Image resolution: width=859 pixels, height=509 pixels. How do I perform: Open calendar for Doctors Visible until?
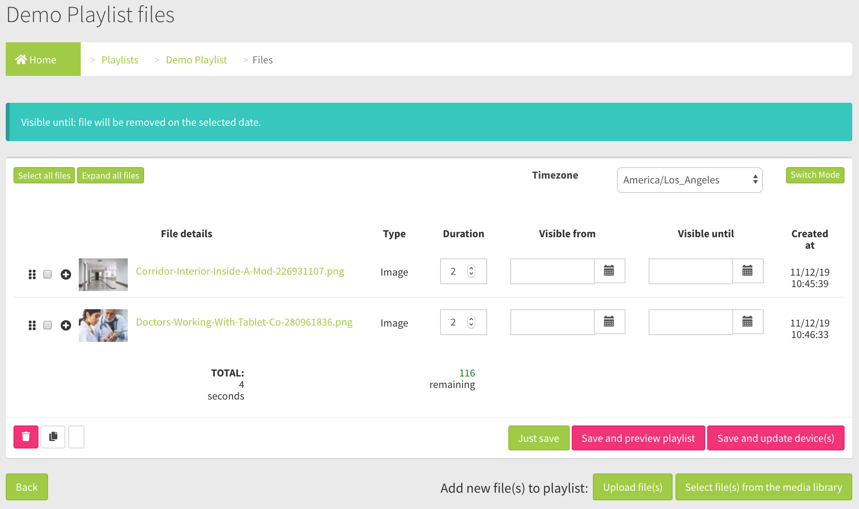[x=748, y=322]
